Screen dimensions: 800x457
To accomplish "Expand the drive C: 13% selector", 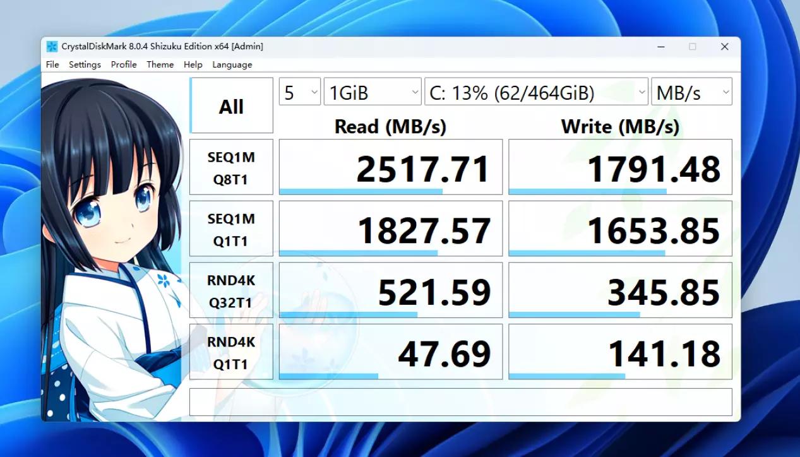I will point(536,93).
